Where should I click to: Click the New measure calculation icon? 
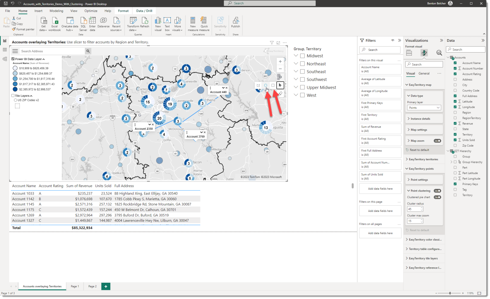[x=193, y=23]
